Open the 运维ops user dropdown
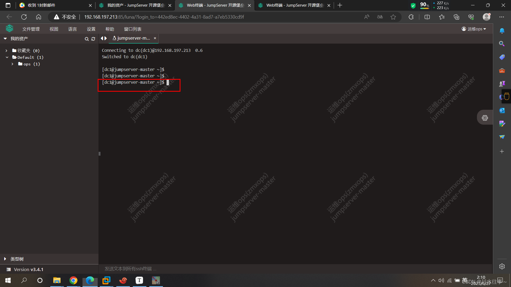Viewport: 511px width, 287px height. [474, 29]
